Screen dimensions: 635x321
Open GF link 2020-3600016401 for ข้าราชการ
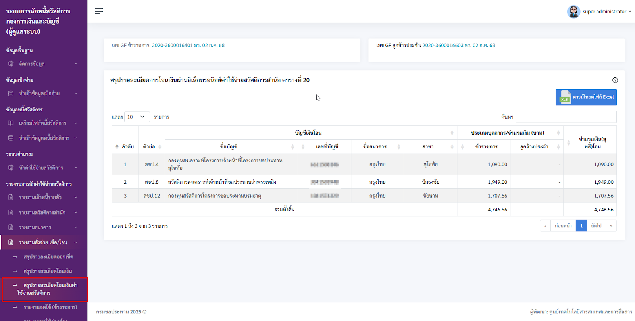coord(188,46)
